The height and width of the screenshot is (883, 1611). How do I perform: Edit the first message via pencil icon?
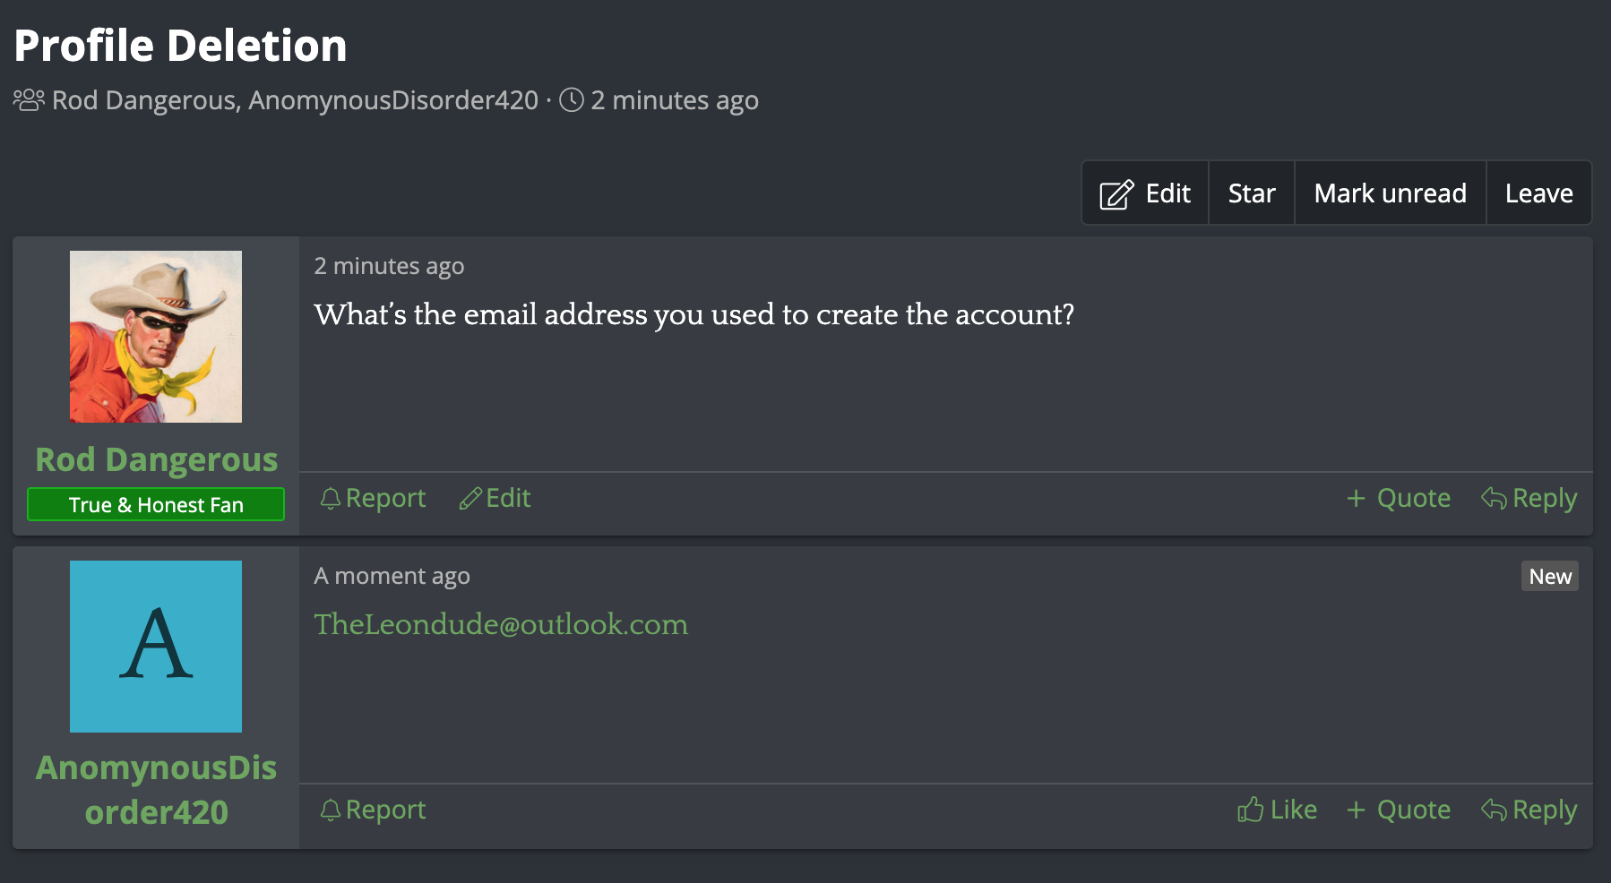[x=470, y=499]
